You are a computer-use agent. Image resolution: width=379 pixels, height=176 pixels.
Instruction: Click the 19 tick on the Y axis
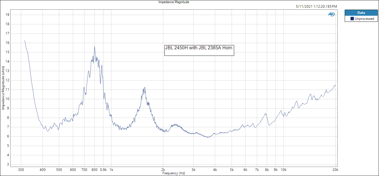pyautogui.click(x=8, y=15)
